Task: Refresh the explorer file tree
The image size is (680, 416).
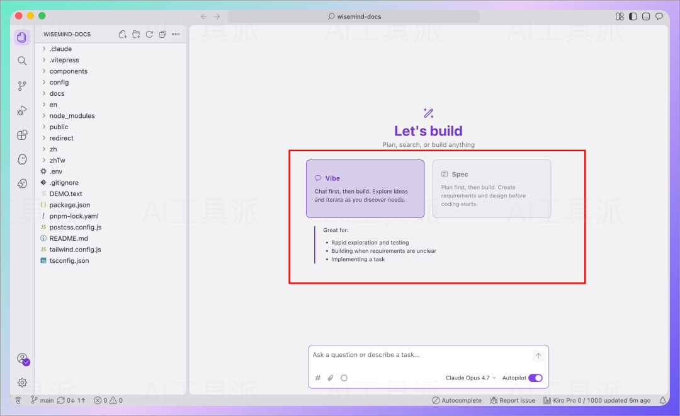Action: pyautogui.click(x=149, y=34)
